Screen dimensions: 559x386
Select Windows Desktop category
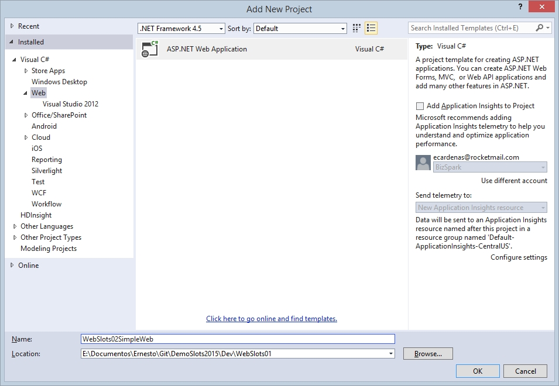pos(59,82)
